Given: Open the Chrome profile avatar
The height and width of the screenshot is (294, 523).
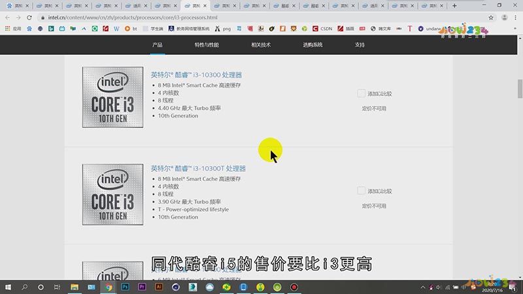Looking at the screenshot, I should 504,18.
